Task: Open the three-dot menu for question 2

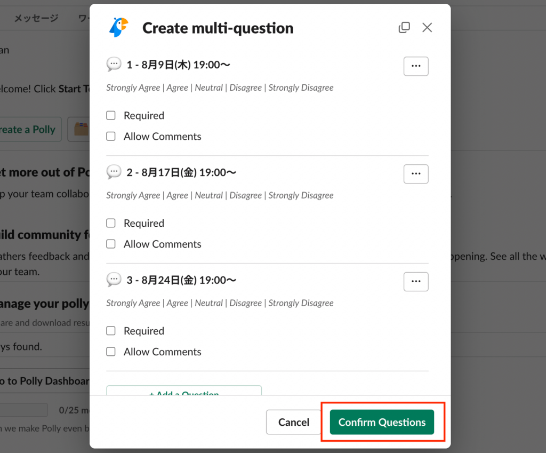Action: pos(416,173)
